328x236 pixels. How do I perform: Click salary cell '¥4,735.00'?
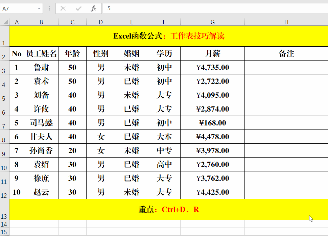tap(213, 67)
